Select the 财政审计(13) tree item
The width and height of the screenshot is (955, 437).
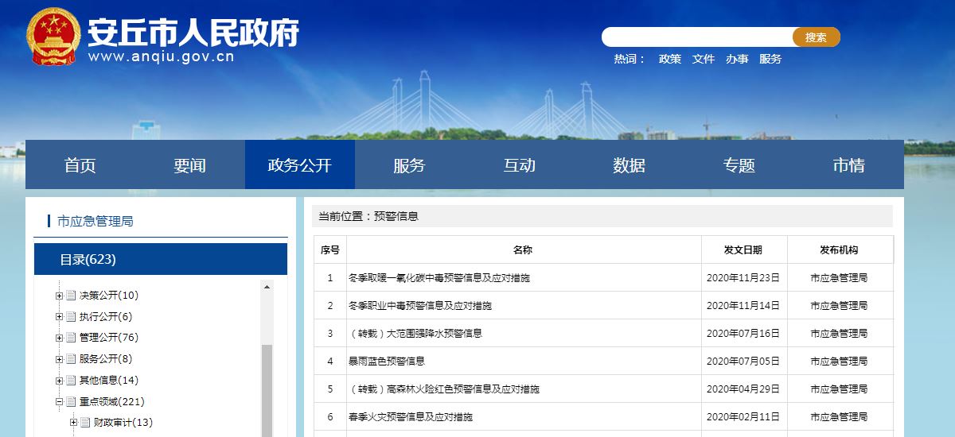123,423
